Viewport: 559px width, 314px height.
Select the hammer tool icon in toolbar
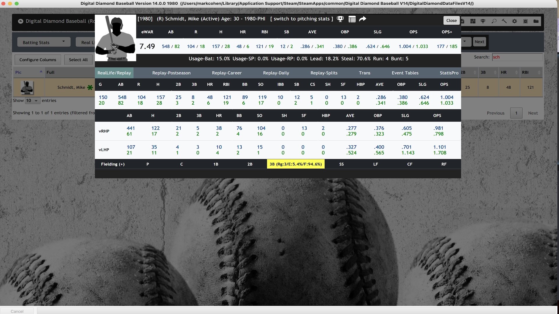tap(504, 21)
